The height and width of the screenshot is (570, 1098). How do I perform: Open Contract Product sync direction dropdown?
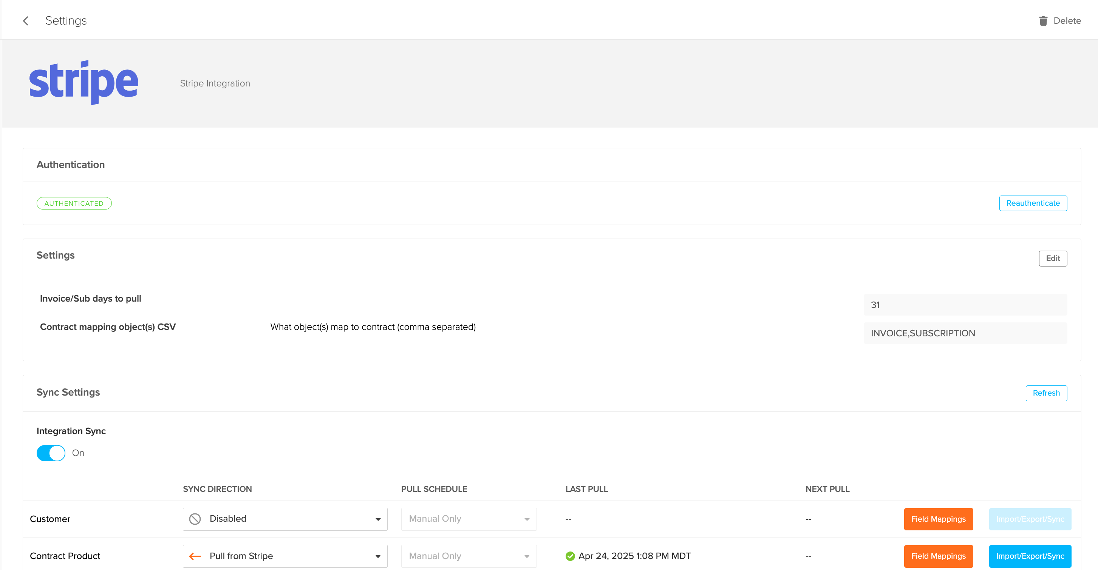(x=285, y=556)
